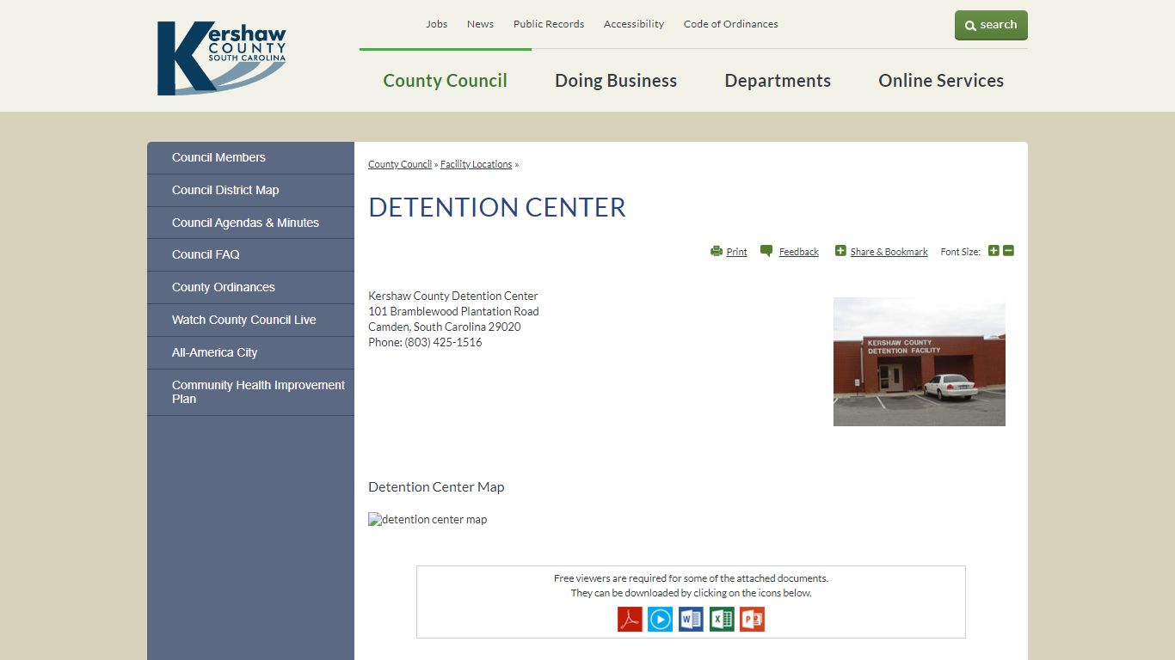The image size is (1175, 660).
Task: Click the Print link
Action: pos(736,252)
